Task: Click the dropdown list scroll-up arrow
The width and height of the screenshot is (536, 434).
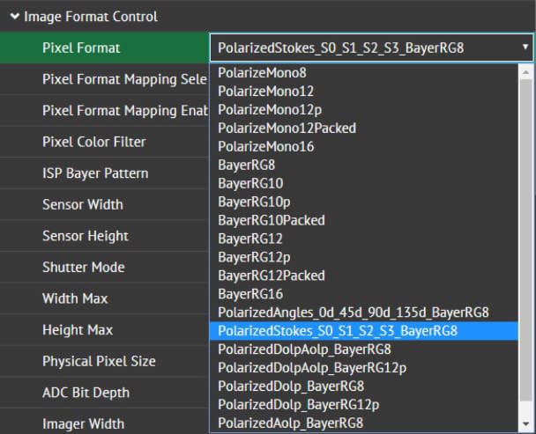Action: pyautogui.click(x=525, y=71)
